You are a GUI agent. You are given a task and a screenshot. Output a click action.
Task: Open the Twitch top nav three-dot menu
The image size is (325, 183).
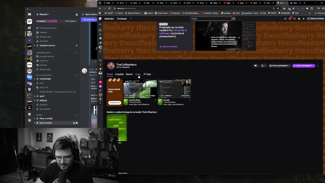(131, 19)
